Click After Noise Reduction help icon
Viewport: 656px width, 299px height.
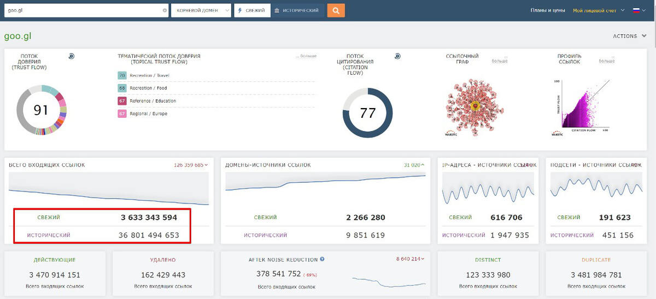(x=323, y=259)
